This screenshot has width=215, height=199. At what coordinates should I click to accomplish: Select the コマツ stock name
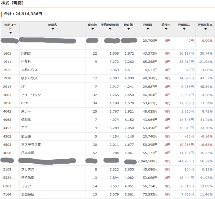[26, 186]
